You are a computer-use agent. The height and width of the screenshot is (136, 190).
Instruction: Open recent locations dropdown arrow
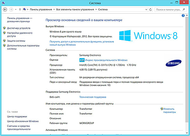click(16, 10)
